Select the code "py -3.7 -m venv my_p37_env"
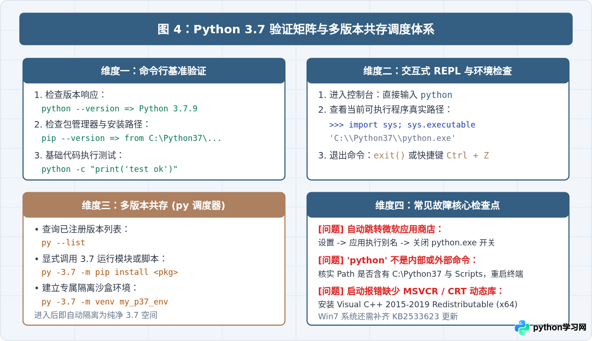592x341 pixels. 105,302
